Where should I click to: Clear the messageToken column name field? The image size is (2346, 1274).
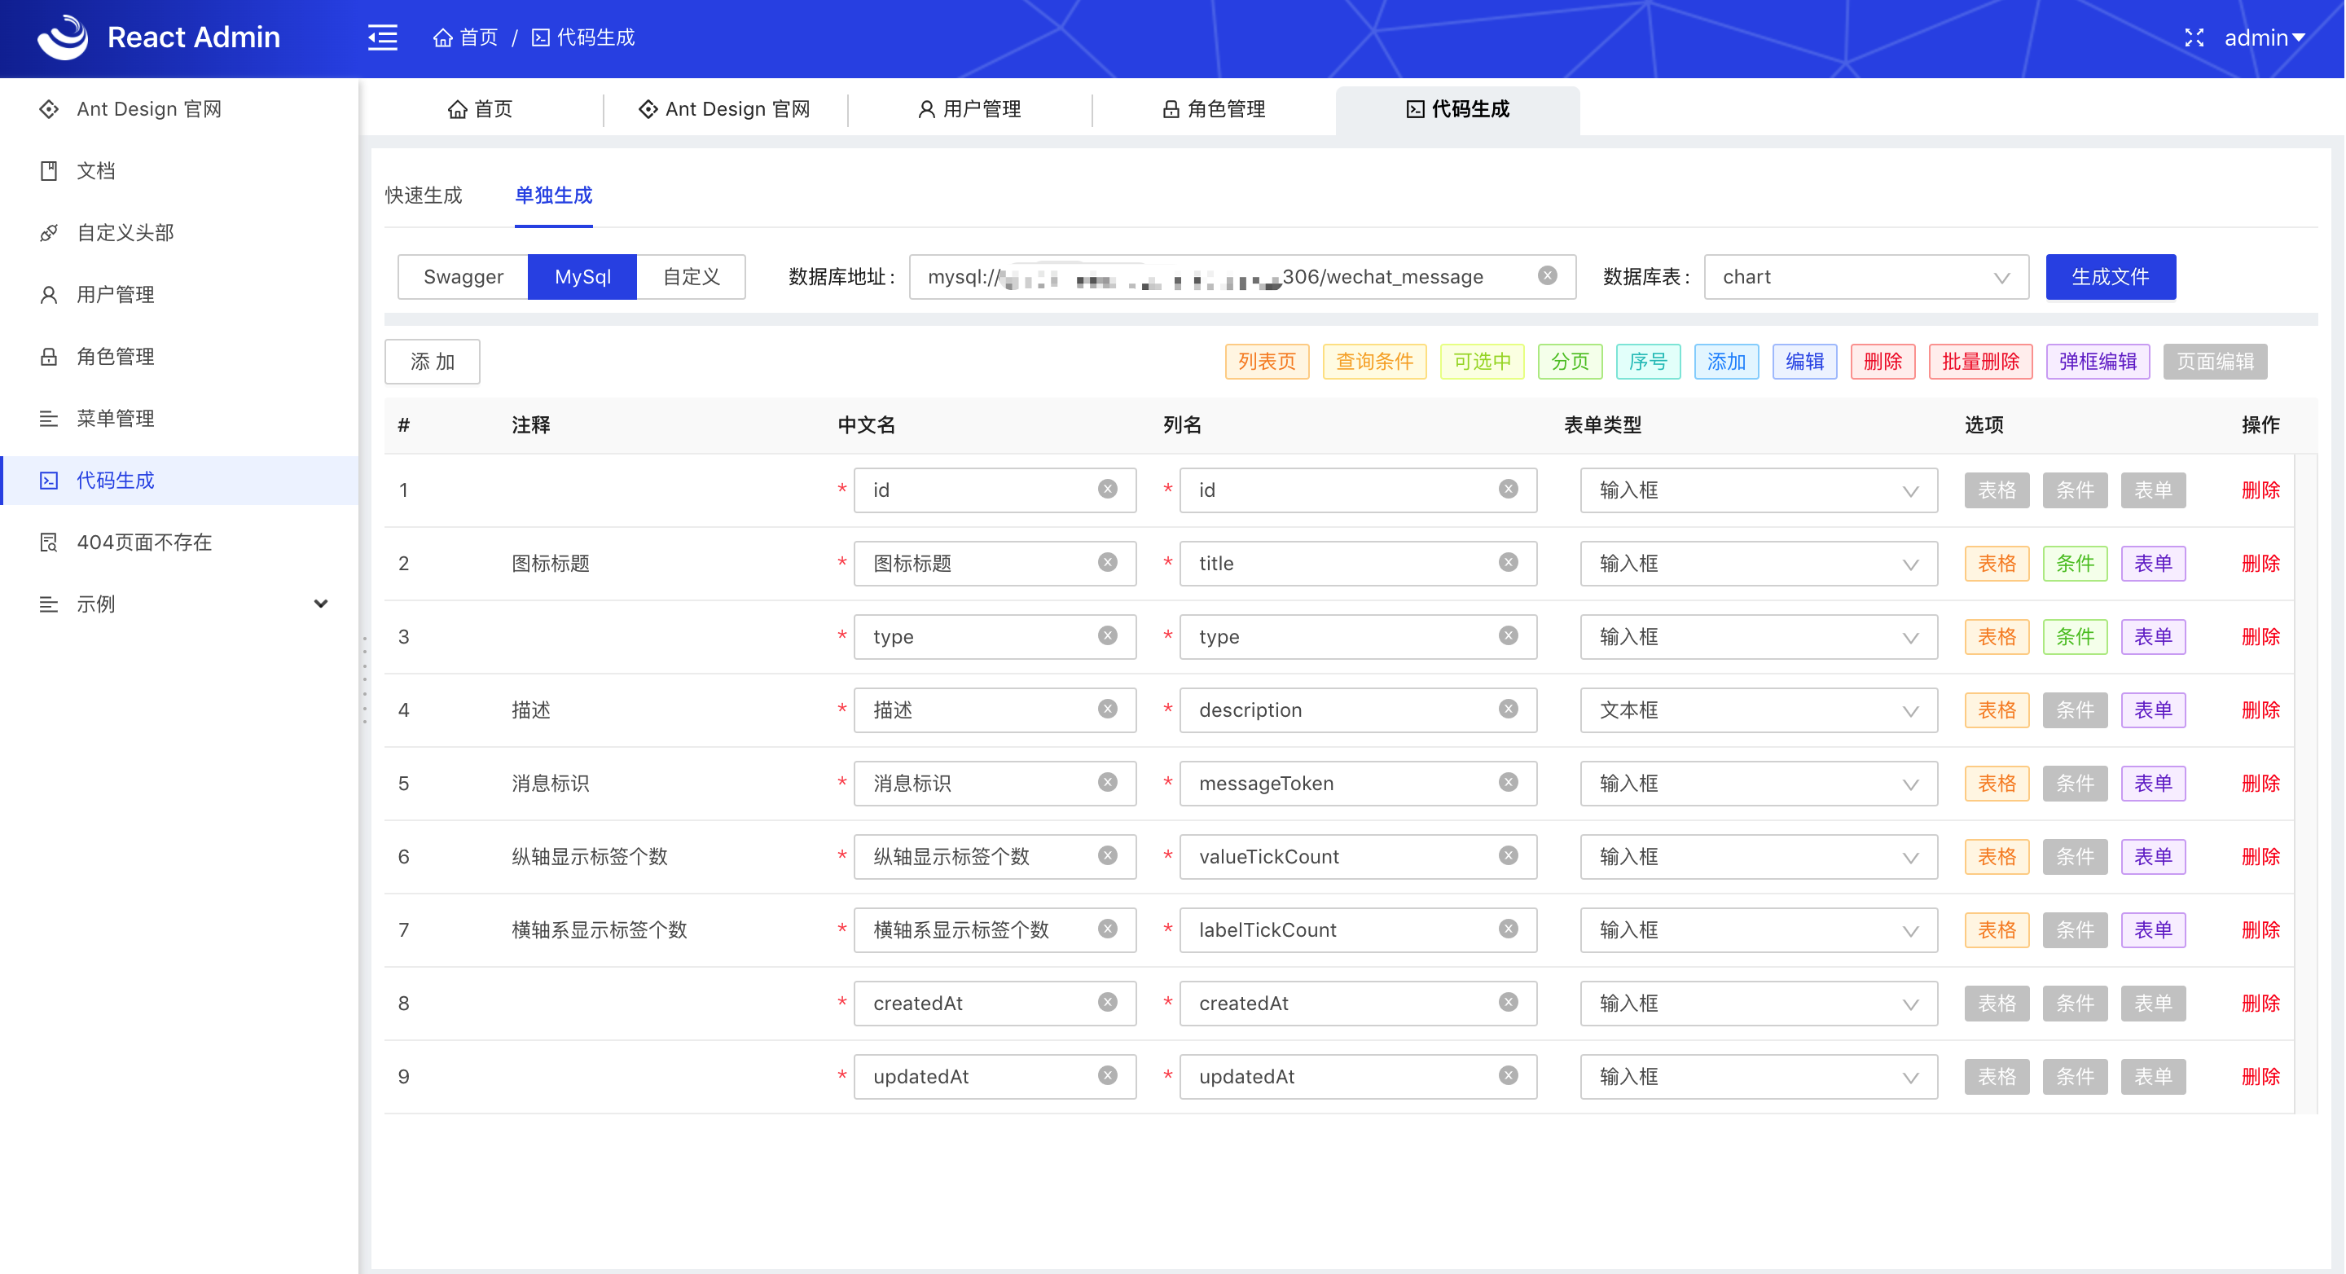(1508, 782)
